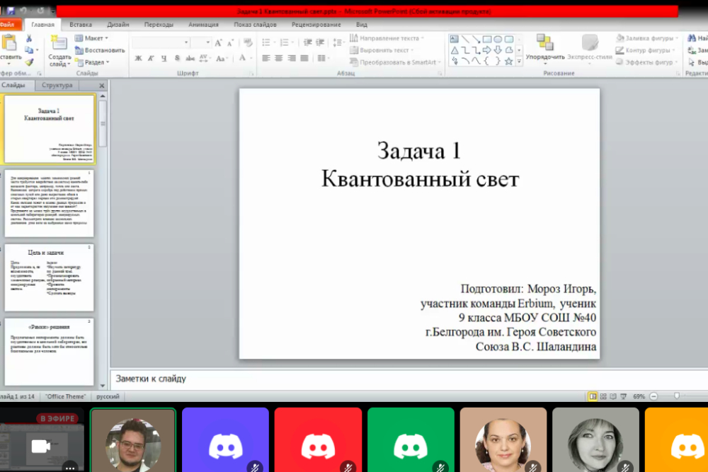Toggle italic (К) formatting
This screenshot has height=472, width=708.
[x=149, y=59]
